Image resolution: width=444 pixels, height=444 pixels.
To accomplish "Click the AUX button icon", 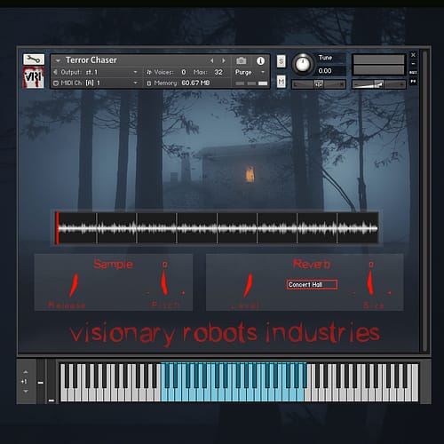I will (x=413, y=73).
